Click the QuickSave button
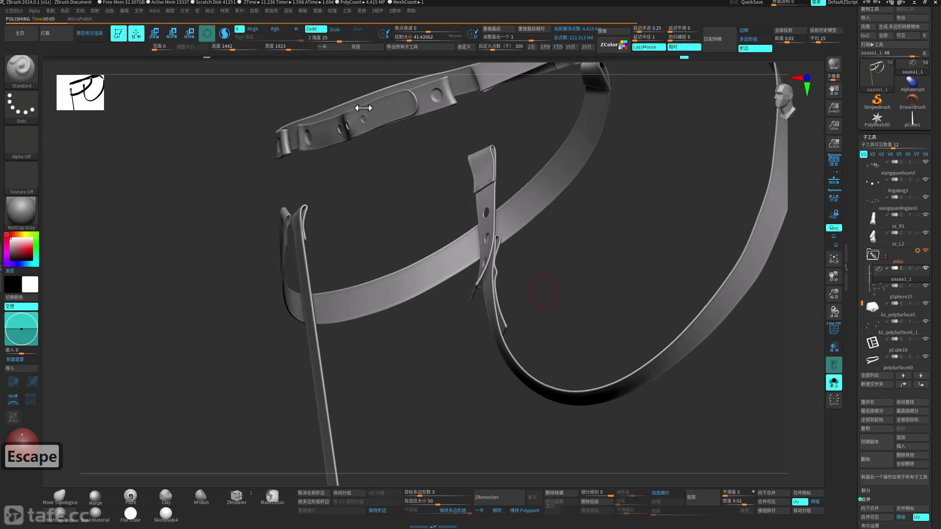The width and height of the screenshot is (941, 529). click(x=752, y=2)
